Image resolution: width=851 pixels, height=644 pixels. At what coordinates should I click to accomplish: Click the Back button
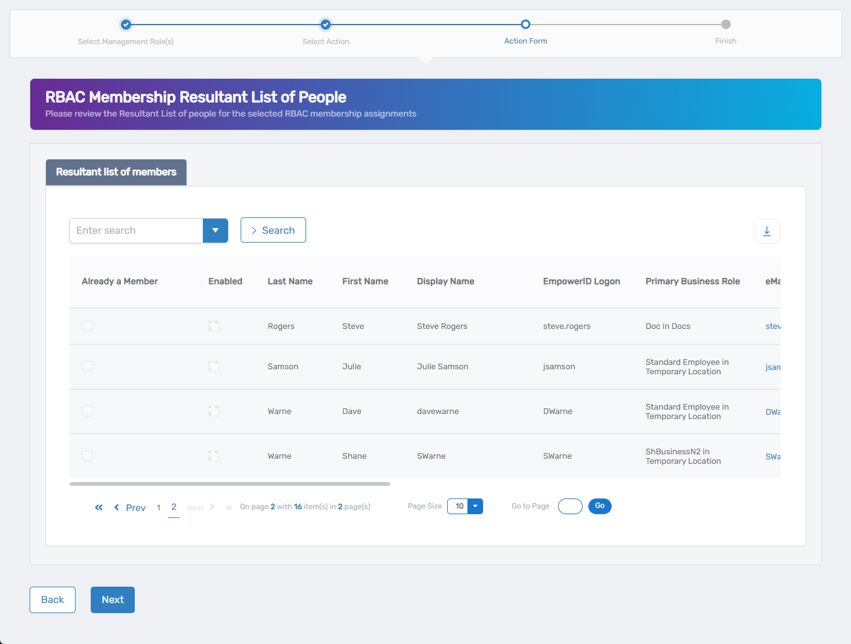tap(52, 599)
